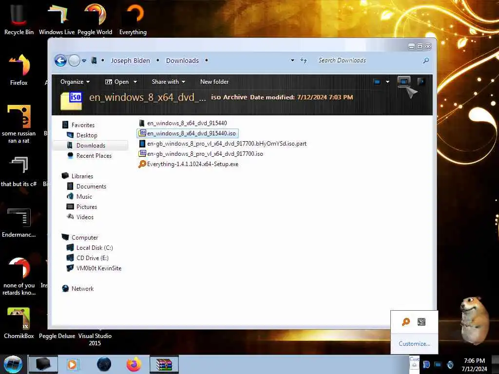Viewport: 499px width, 374px height.
Task: Open 'that but its c#' desktop icon
Action: (19, 171)
